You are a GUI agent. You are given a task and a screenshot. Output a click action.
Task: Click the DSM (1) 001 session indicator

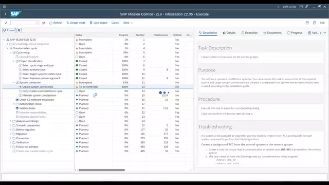point(289,7)
